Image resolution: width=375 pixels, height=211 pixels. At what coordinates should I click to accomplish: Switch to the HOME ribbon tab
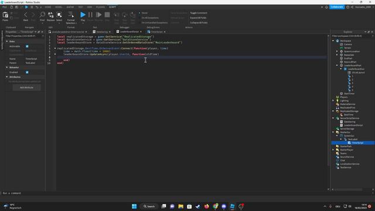pos(48,7)
